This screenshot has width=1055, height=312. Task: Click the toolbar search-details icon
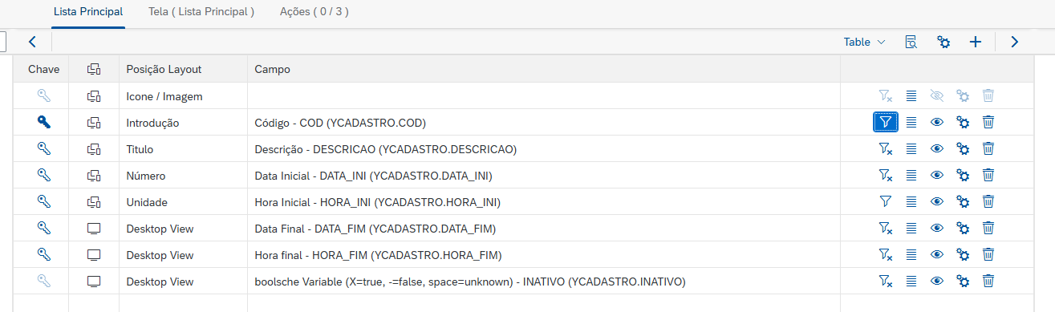tap(911, 42)
